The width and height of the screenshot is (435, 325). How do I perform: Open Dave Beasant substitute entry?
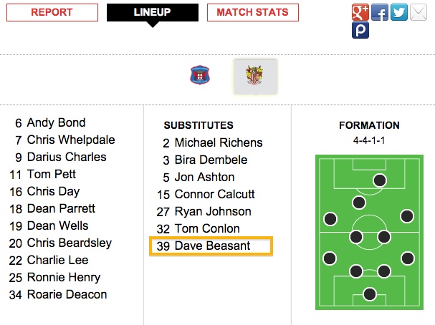tap(211, 246)
